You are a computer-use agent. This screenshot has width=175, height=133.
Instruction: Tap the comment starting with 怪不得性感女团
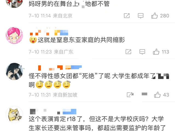pyautogui.click(x=99, y=80)
